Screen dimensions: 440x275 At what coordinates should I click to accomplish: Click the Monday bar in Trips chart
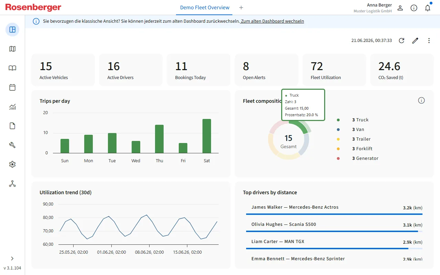[88, 144]
